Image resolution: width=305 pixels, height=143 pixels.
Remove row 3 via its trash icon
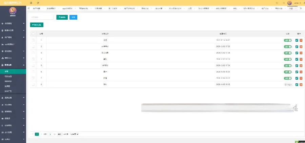pos(301,53)
